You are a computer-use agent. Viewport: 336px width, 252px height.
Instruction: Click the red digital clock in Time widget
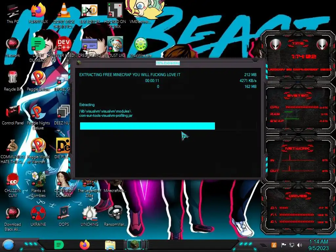[304, 56]
